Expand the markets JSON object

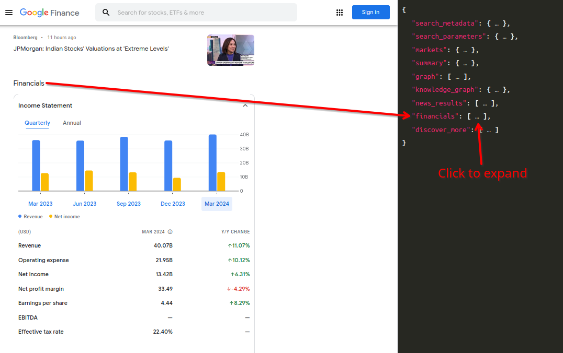465,50
